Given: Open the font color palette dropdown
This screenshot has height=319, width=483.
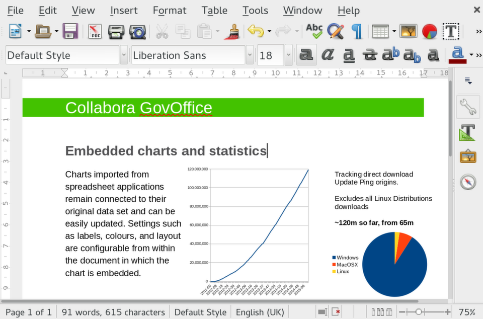Looking at the screenshot, I should coord(471,55).
